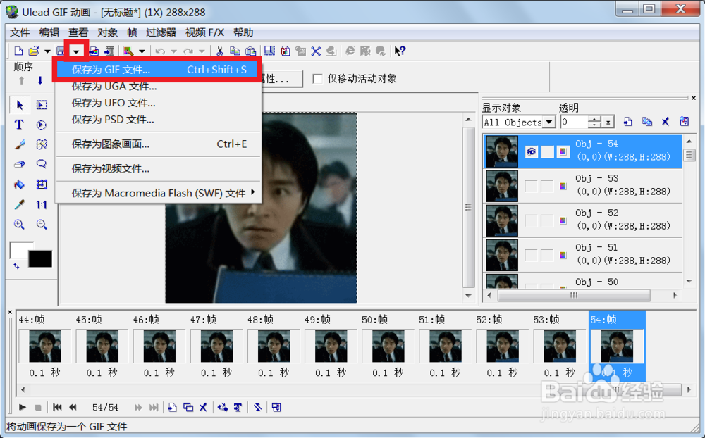
Task: Click delete object X icon in object panel
Action: (666, 121)
